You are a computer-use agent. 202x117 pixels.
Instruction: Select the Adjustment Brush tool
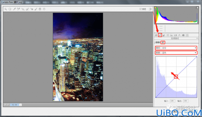(36, 9)
